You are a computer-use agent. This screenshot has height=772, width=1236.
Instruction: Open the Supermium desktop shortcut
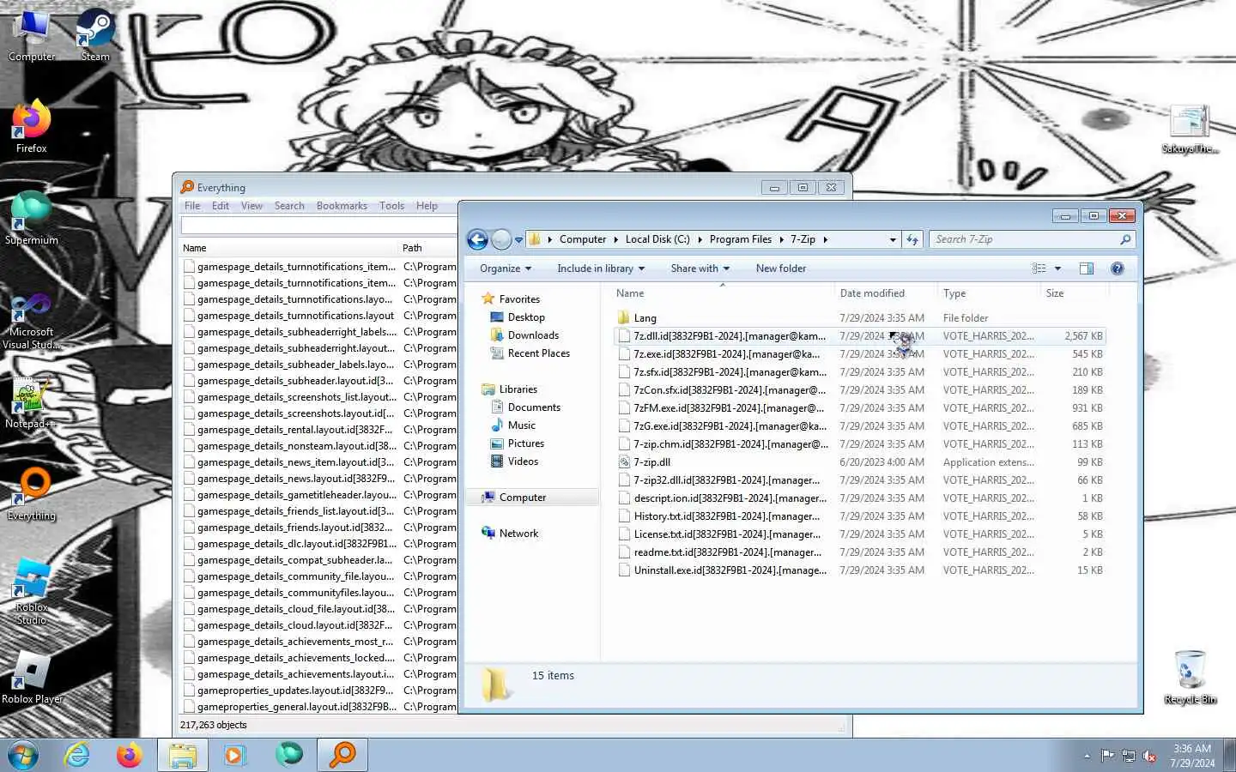pyautogui.click(x=32, y=218)
